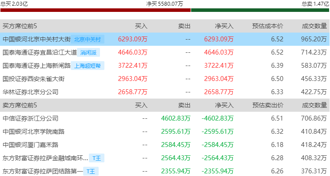Click volume 706.86万 cell
The width and height of the screenshot is (330, 176).
(x=314, y=118)
